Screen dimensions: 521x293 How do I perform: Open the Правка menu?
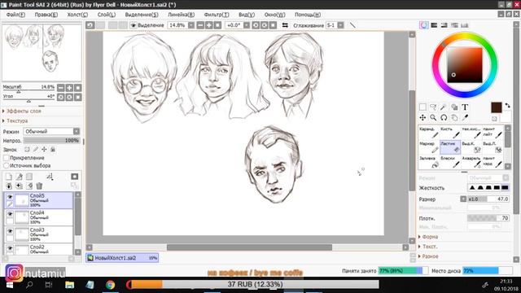coord(46,15)
